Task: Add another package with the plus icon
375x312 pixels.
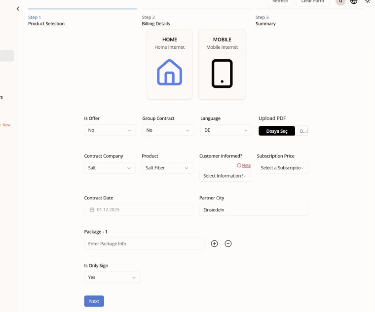Action: coord(214,243)
